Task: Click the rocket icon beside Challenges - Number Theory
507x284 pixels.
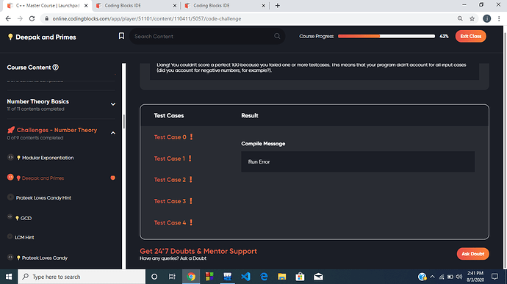Action: [x=11, y=130]
